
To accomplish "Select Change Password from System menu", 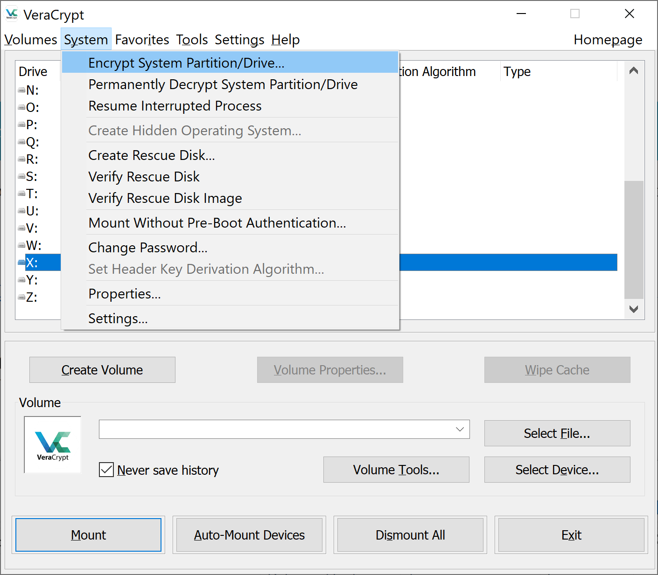I will pyautogui.click(x=148, y=248).
